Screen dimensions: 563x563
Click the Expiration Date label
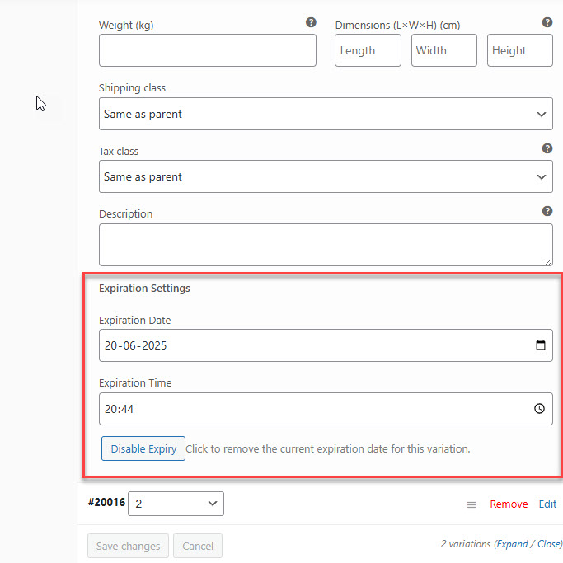click(x=134, y=320)
